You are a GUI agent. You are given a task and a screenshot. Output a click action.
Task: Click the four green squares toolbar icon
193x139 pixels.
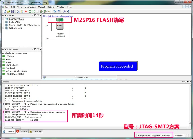pos(30,11)
